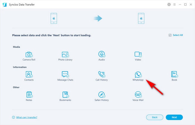The width and height of the screenshot is (195, 125).
Task: Open settings gear in title bar
Action: pyautogui.click(x=169, y=4)
